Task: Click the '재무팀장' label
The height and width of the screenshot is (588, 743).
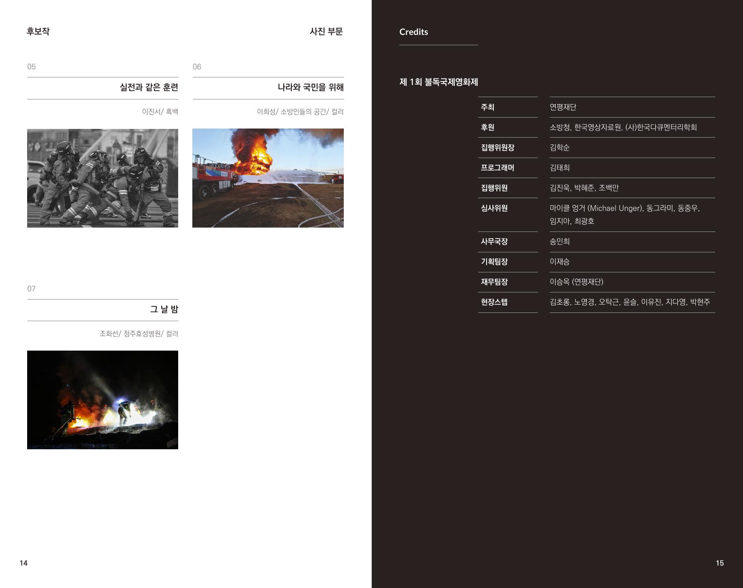Action: [494, 282]
